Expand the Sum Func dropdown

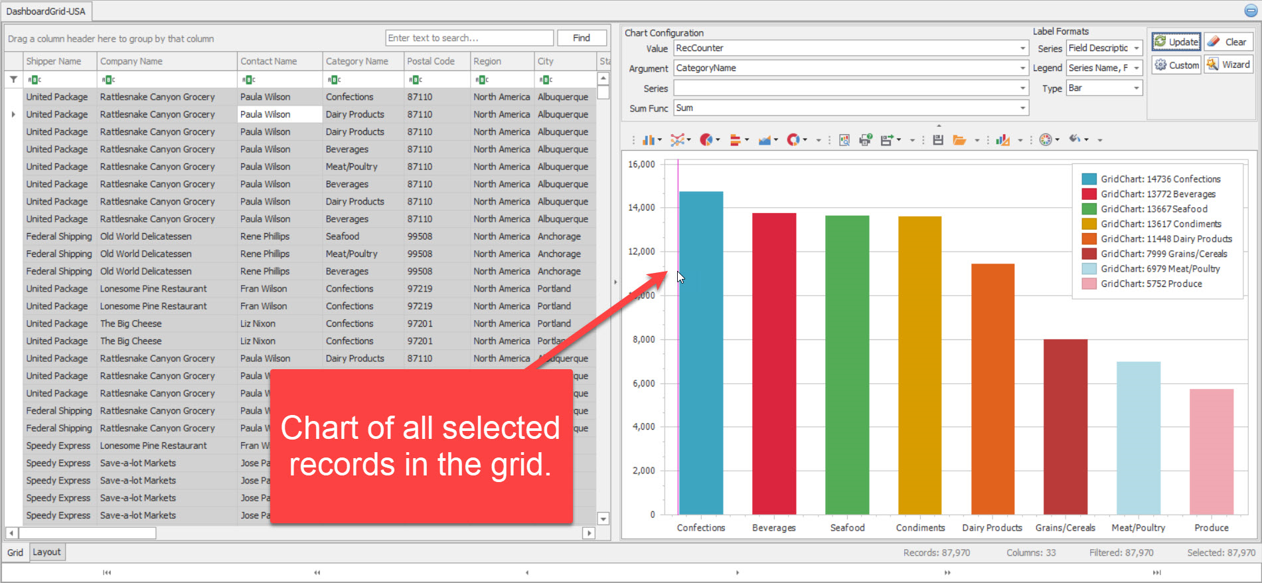pyautogui.click(x=1022, y=108)
